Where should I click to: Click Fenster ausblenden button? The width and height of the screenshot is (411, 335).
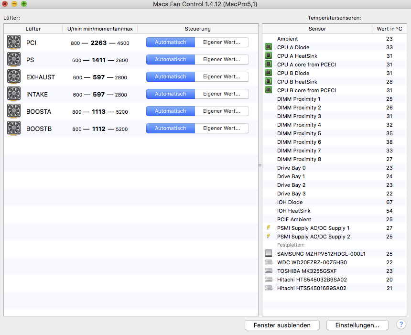pyautogui.click(x=282, y=325)
